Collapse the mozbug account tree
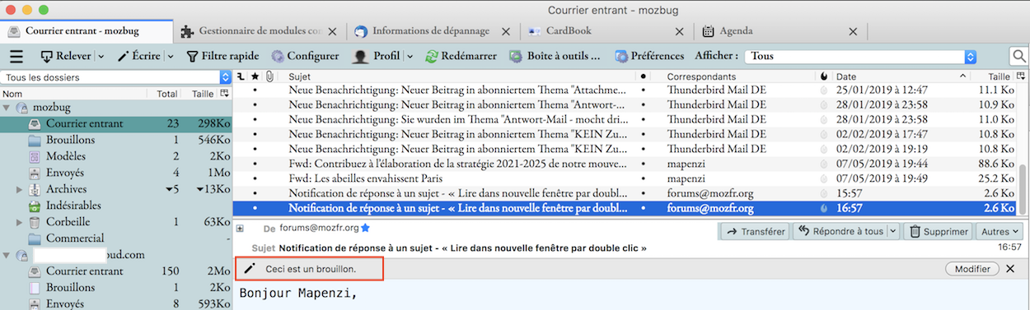The image size is (1030, 310). click(7, 108)
